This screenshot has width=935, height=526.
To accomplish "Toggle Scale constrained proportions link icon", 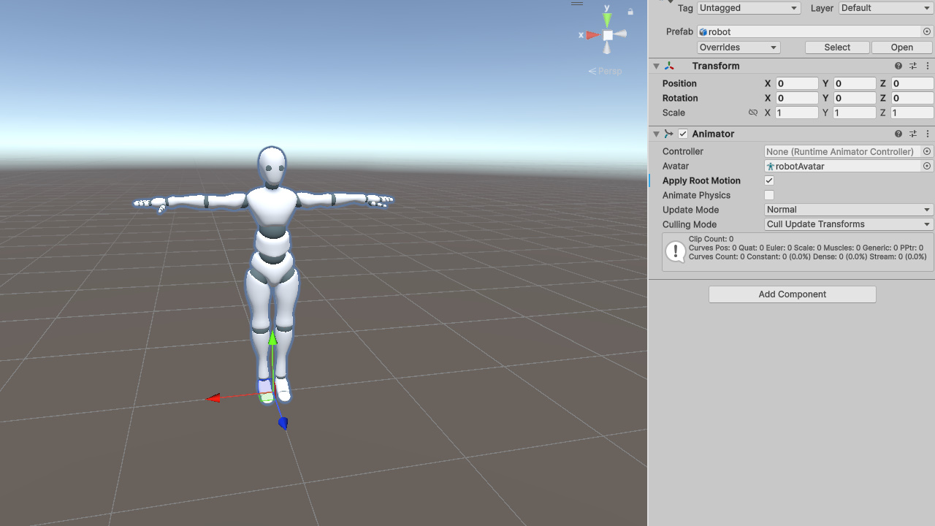I will (752, 113).
